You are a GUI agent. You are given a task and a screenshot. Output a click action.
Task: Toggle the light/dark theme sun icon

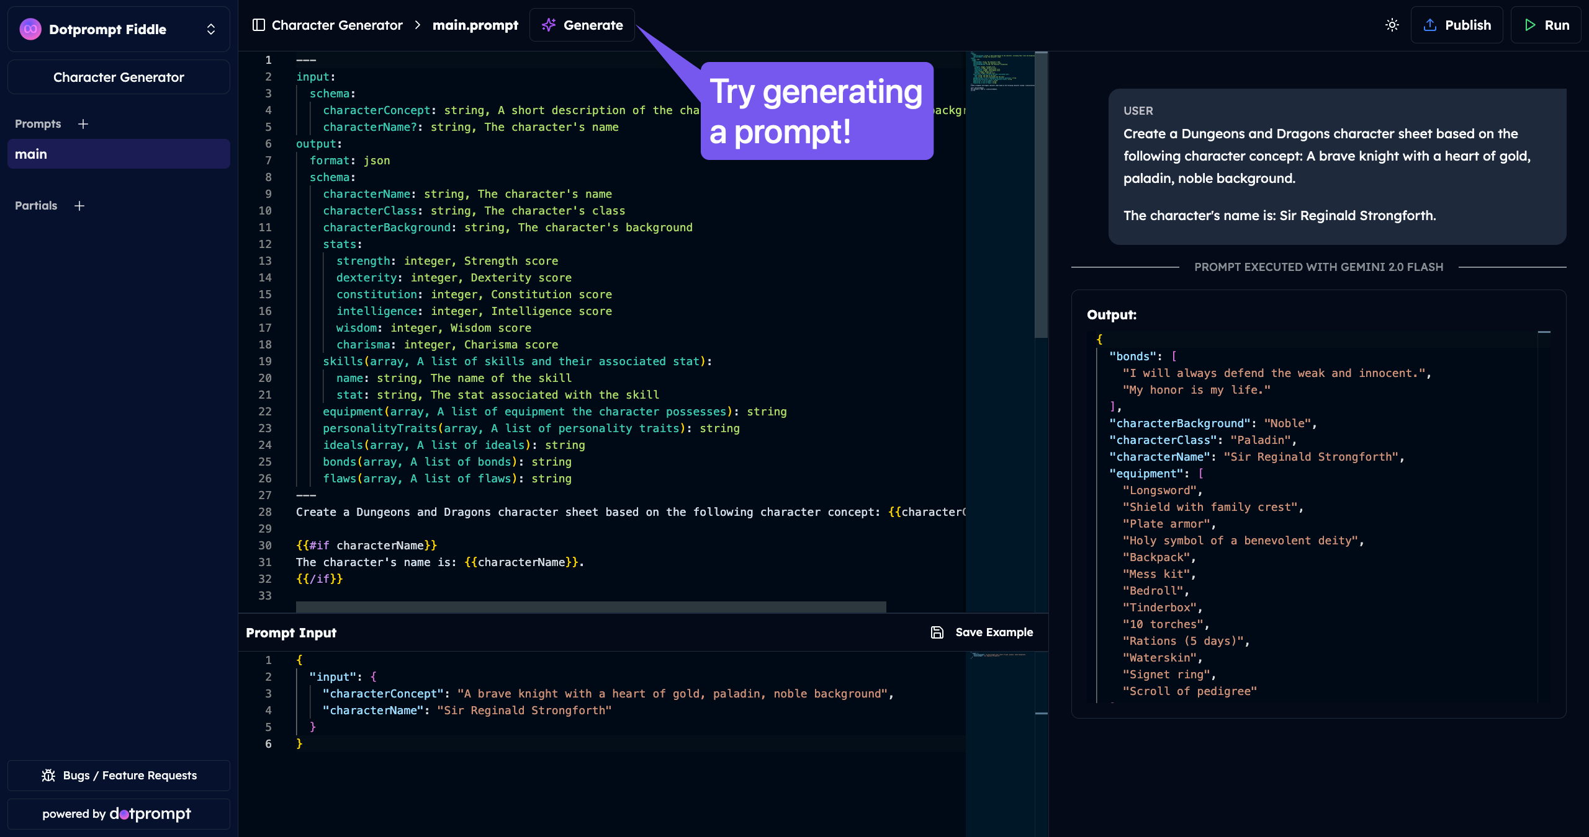pos(1392,25)
